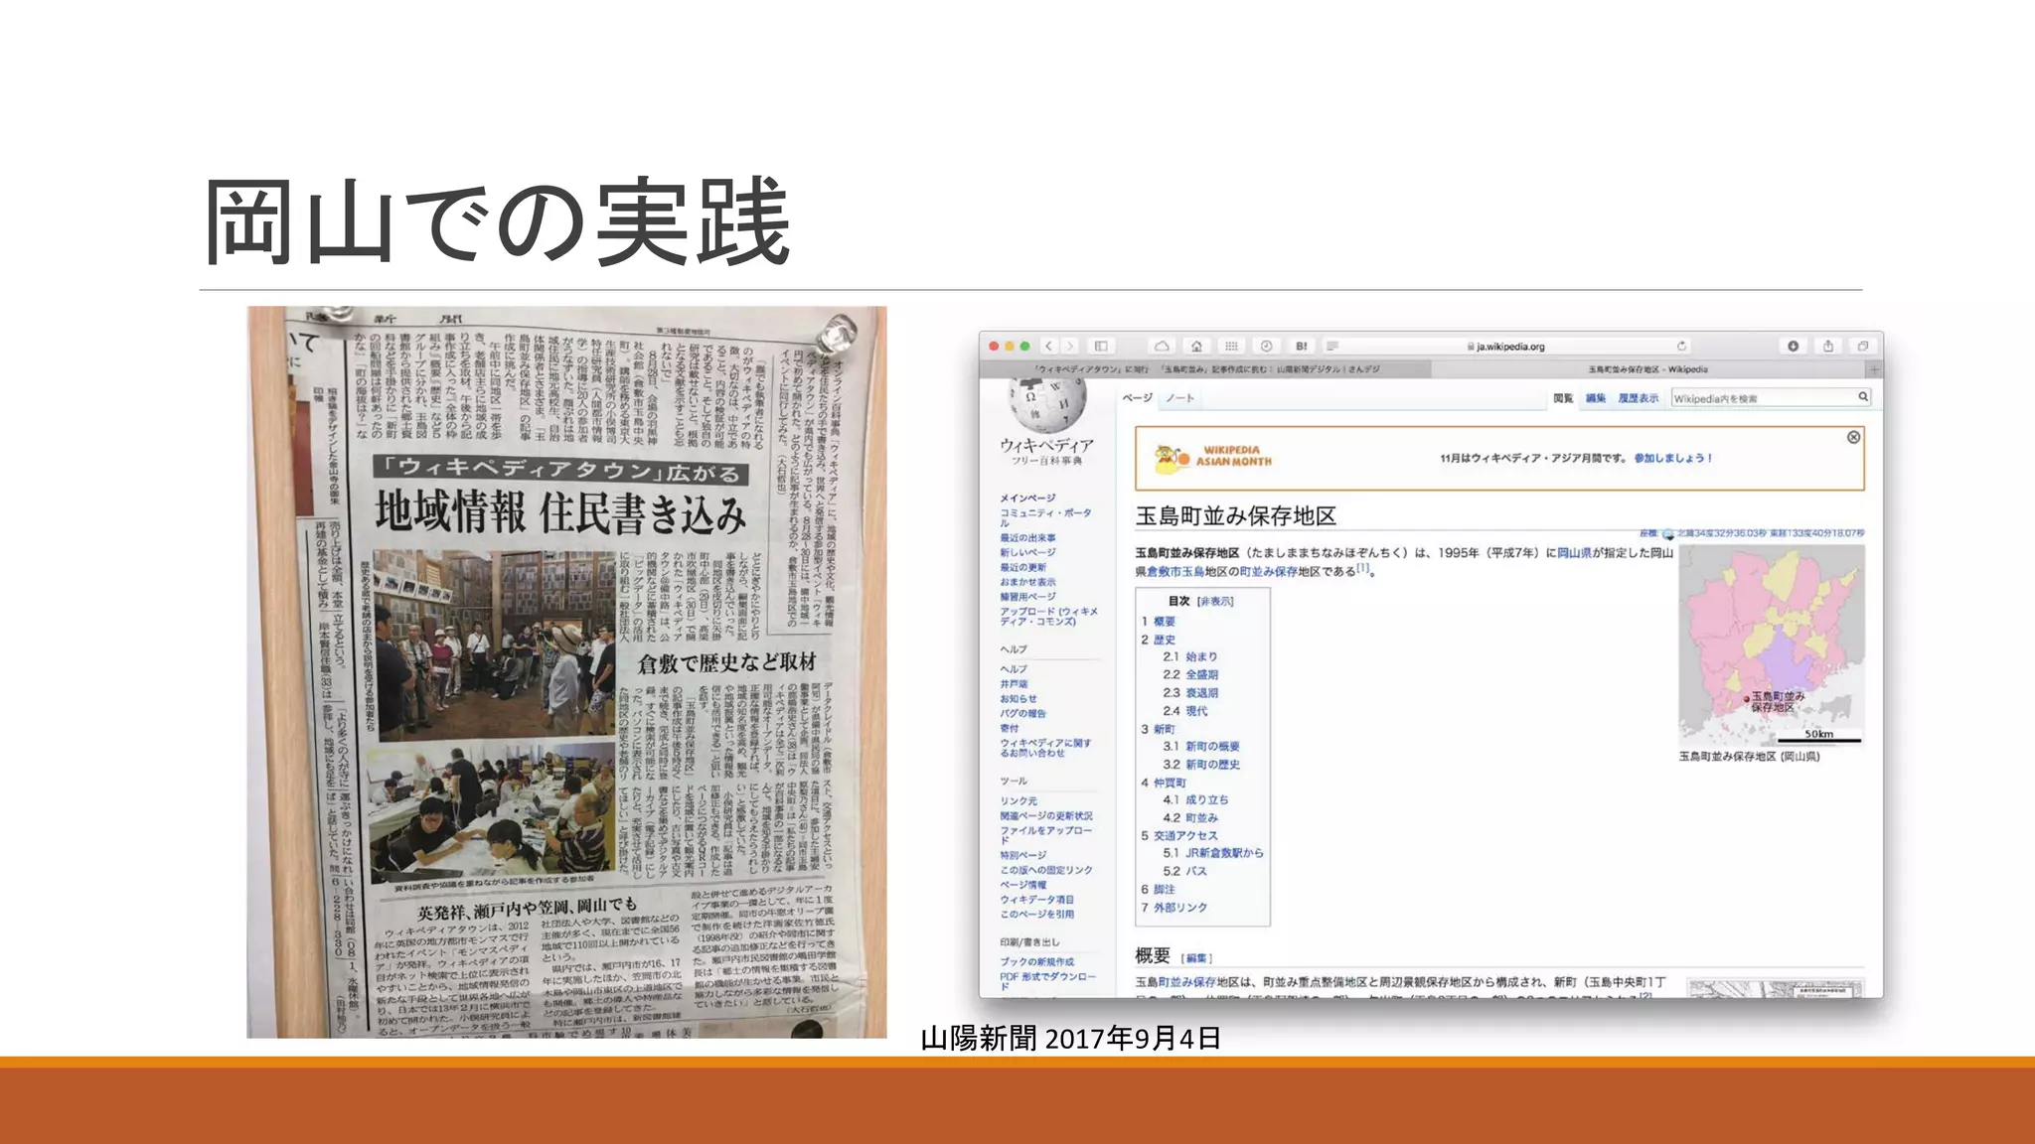Reload the page with refresh icon
Image resolution: width=2035 pixels, height=1144 pixels.
pos(1681,346)
